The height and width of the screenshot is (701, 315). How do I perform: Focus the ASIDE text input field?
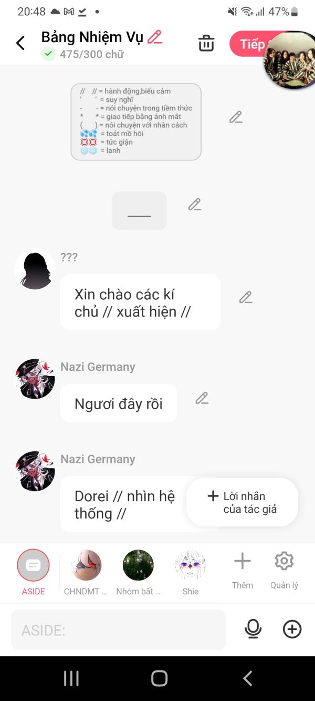[119, 629]
